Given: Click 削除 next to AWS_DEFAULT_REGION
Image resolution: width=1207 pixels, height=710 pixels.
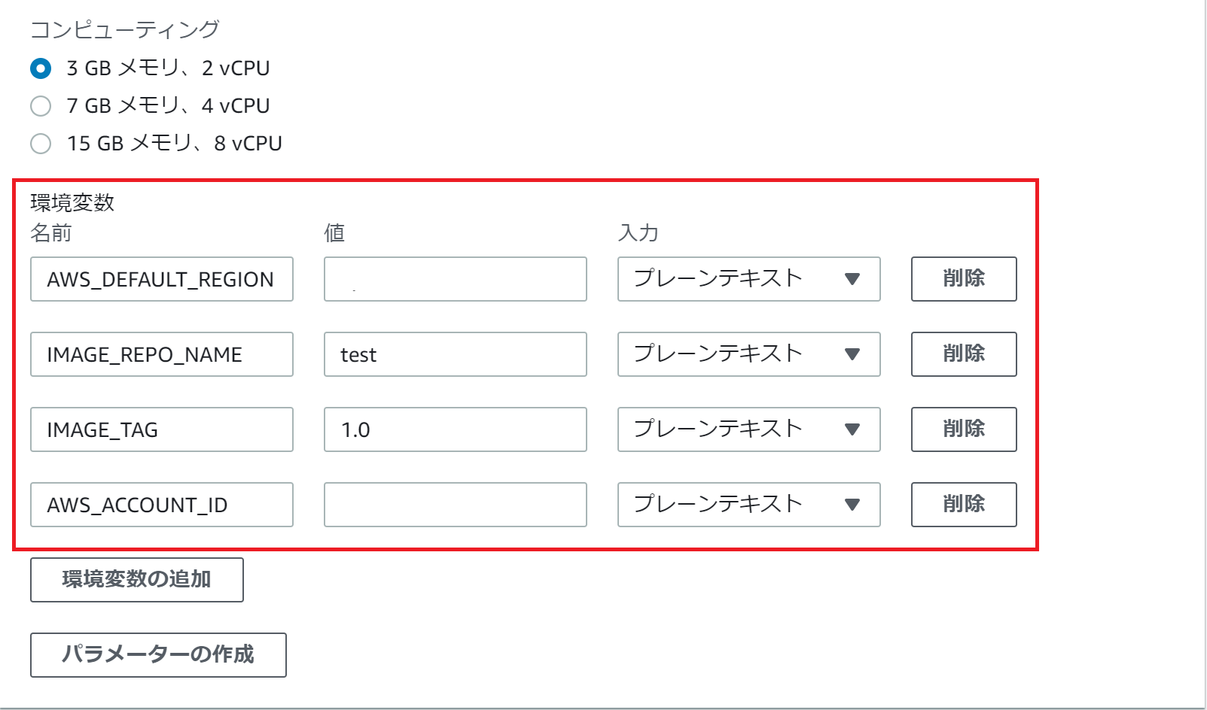Looking at the screenshot, I should 963,279.
